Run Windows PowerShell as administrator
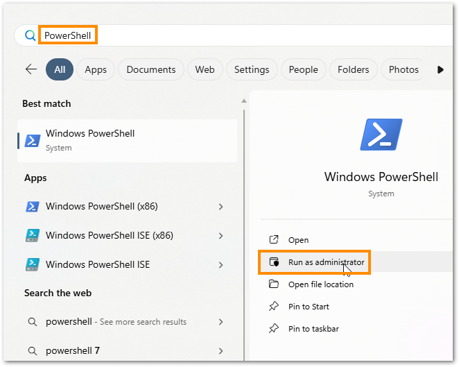Image resolution: width=459 pixels, height=367 pixels. tap(326, 262)
